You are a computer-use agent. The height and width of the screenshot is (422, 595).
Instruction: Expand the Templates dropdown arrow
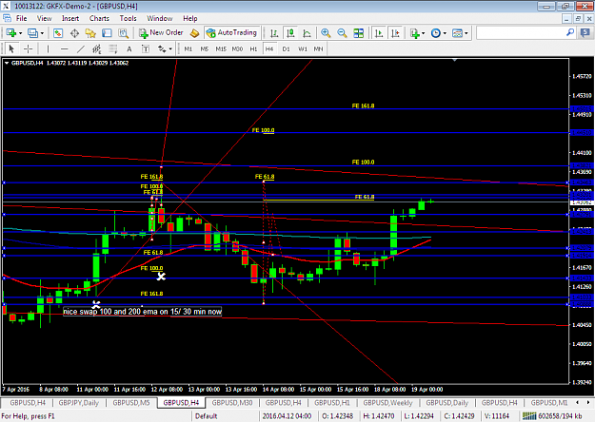tap(466, 33)
